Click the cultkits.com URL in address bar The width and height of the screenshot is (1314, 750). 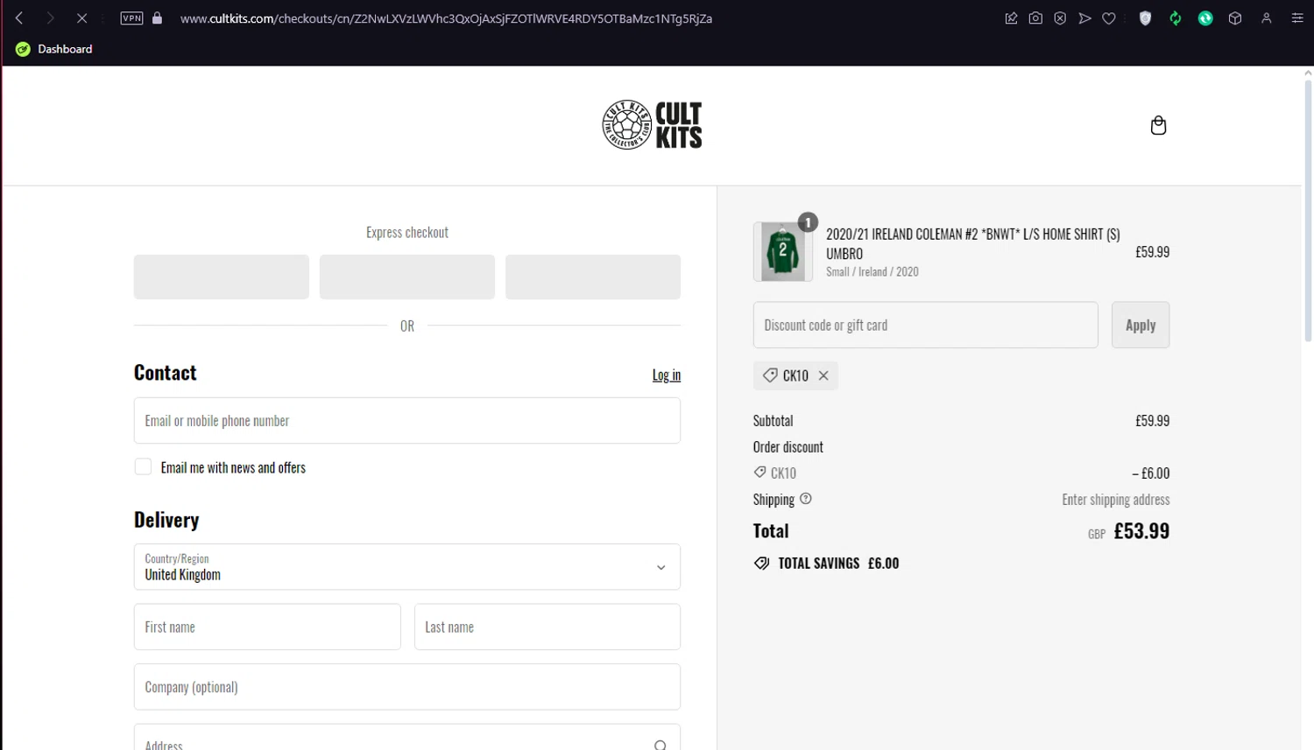[446, 18]
